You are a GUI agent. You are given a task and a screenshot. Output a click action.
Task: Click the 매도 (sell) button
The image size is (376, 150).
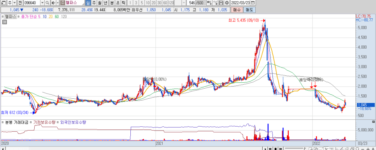tap(249, 10)
